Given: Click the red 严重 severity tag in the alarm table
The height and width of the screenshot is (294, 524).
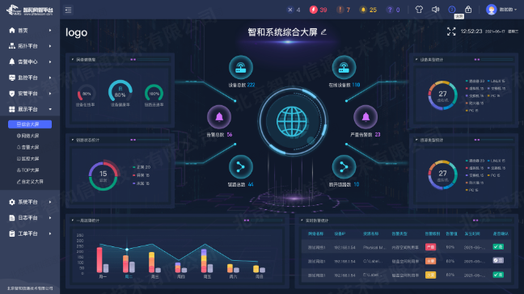Looking at the screenshot, I should click(x=430, y=247).
